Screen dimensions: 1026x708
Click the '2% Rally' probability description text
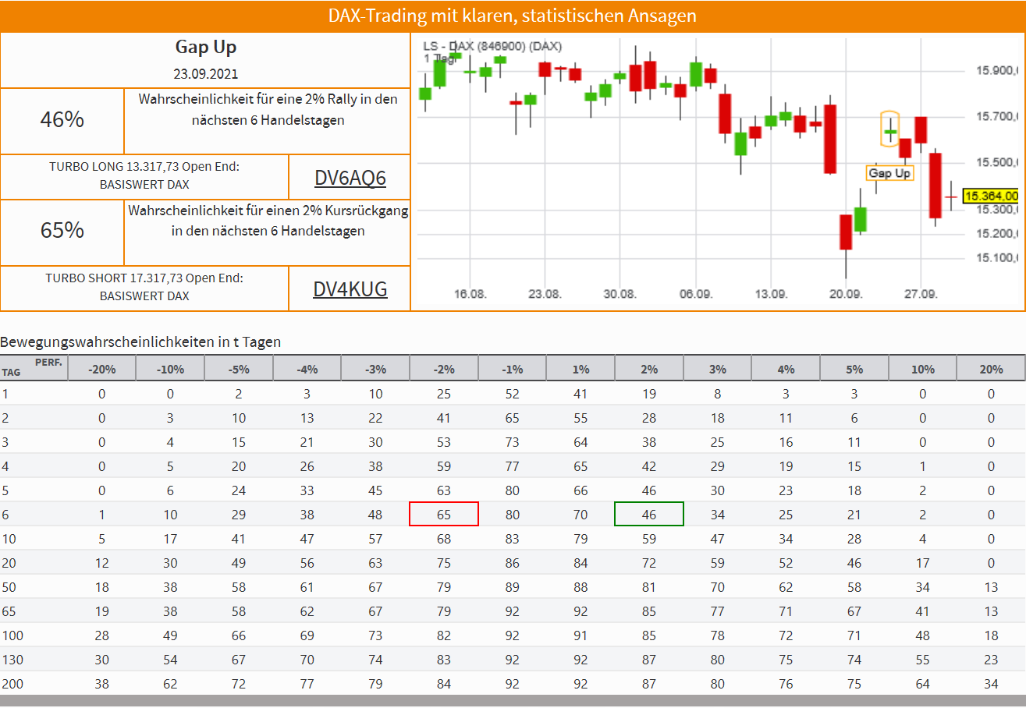[268, 110]
